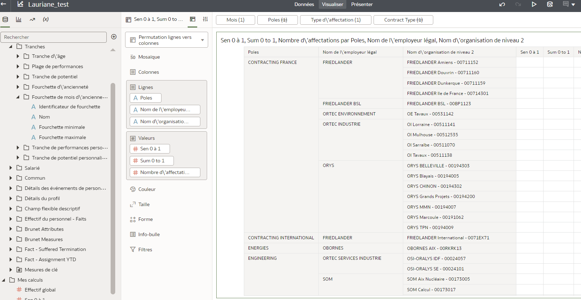Select the Nombre d'affectations value chip
The image size is (581, 300).
point(165,172)
